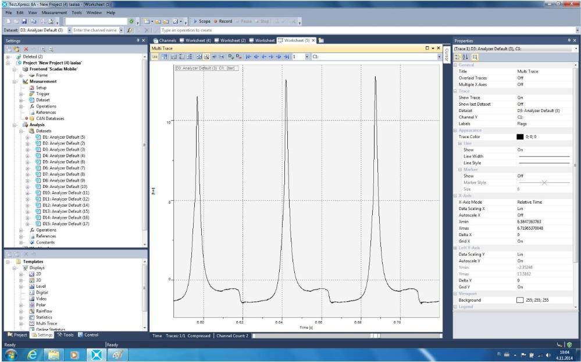Toggle the Marker Show value Off
The width and height of the screenshot is (581, 362).
[521, 176]
